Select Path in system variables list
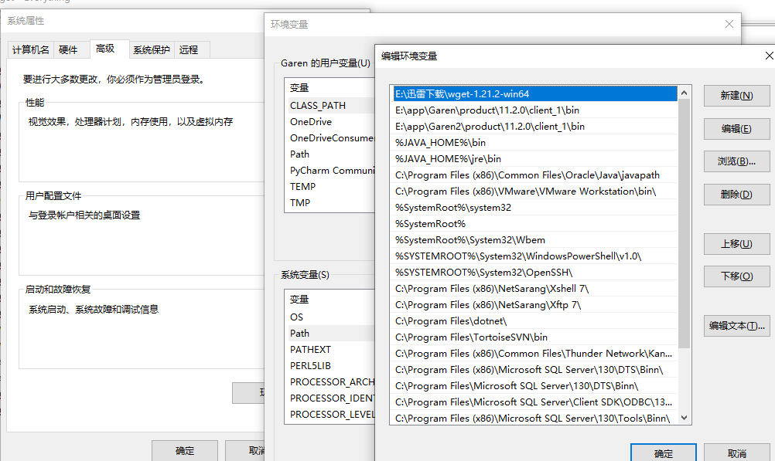 pyautogui.click(x=330, y=333)
